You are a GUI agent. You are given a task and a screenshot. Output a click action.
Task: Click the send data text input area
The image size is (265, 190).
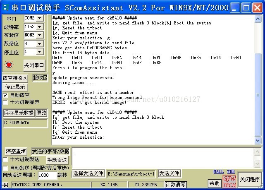pos(163,158)
